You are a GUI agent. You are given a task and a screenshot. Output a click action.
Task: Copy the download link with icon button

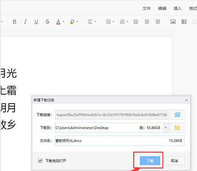177,115
